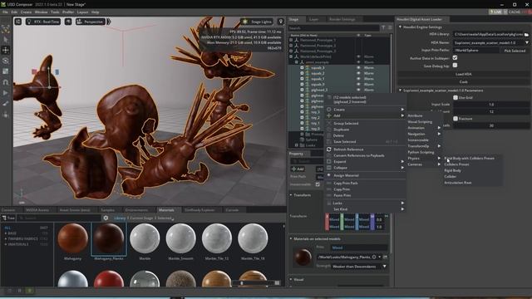This screenshot has width=532, height=299.
Task: Open the Strength Weaker than Descendants dropdown
Action: click(359, 267)
